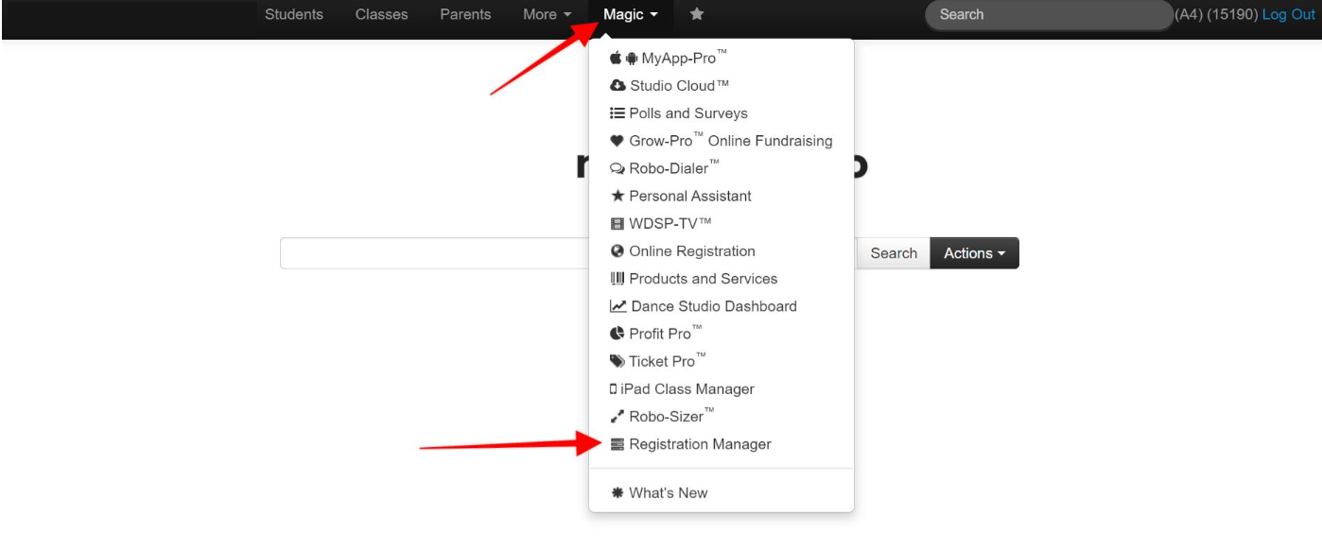Click the Android icon beside MyApp-Pro
The image size is (1322, 552).
coord(631,59)
